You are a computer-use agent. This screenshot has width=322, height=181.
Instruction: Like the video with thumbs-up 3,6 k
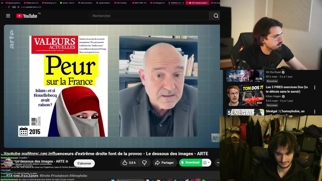pos(129,163)
